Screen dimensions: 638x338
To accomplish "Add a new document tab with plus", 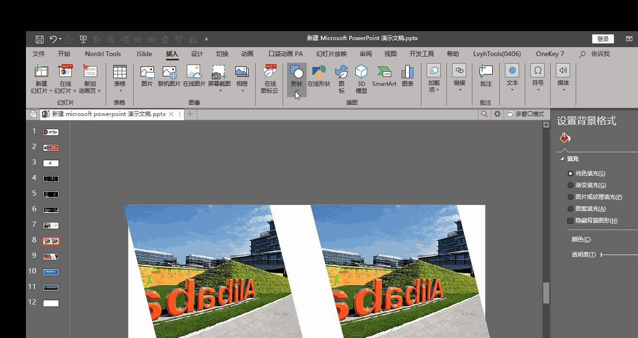I will pos(190,114).
